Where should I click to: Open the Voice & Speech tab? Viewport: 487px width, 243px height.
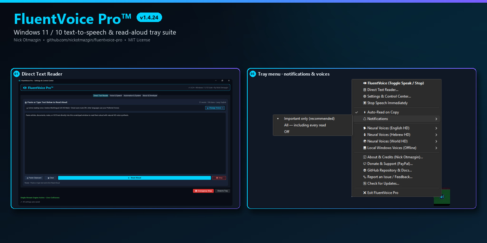tap(116, 96)
